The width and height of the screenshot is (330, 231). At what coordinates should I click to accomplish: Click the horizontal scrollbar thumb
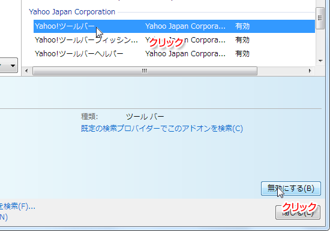[145, 71]
